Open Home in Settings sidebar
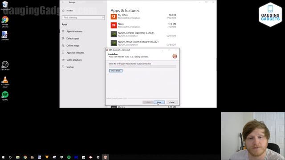The height and width of the screenshot is (160, 285). [69, 11]
